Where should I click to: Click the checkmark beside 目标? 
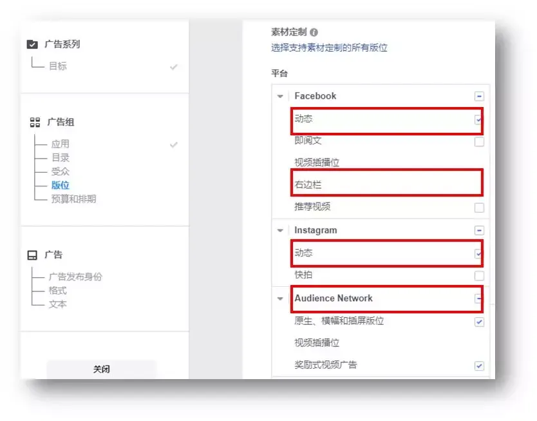174,67
